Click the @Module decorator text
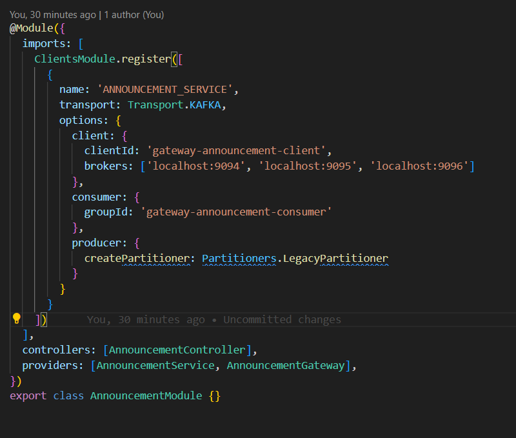516x438 pixels. pos(32,28)
